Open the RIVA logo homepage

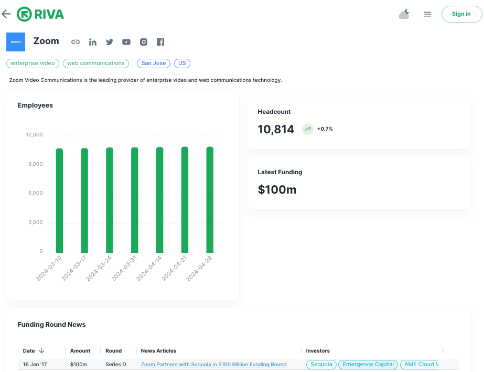tap(40, 14)
